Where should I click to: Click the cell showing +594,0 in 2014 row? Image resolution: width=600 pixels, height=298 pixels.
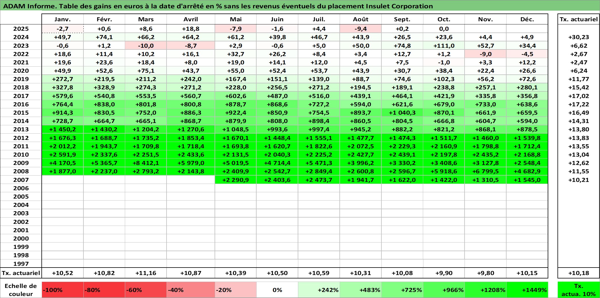coord(527,121)
